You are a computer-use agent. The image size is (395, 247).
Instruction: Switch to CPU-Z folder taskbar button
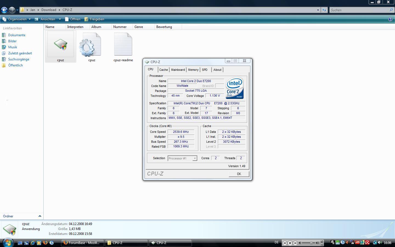coord(126,243)
